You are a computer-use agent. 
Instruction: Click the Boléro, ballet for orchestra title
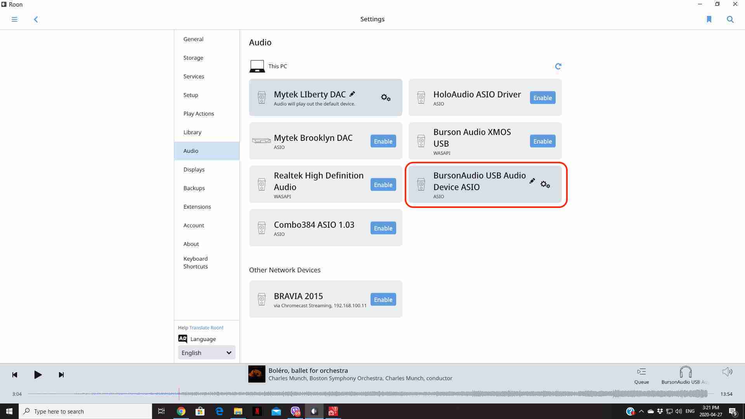(308, 371)
